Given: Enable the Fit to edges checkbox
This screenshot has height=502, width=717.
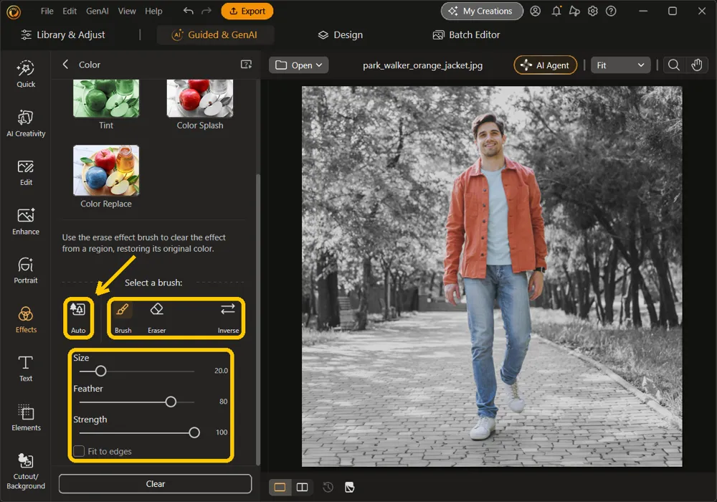Looking at the screenshot, I should [x=79, y=451].
